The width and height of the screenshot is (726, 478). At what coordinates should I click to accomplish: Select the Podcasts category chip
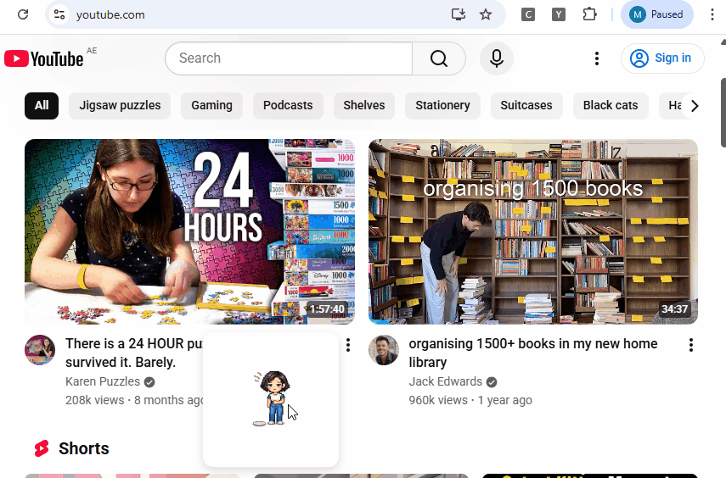click(x=288, y=106)
